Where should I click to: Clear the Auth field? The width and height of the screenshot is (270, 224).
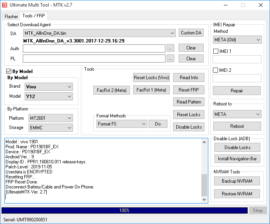tap(191, 48)
